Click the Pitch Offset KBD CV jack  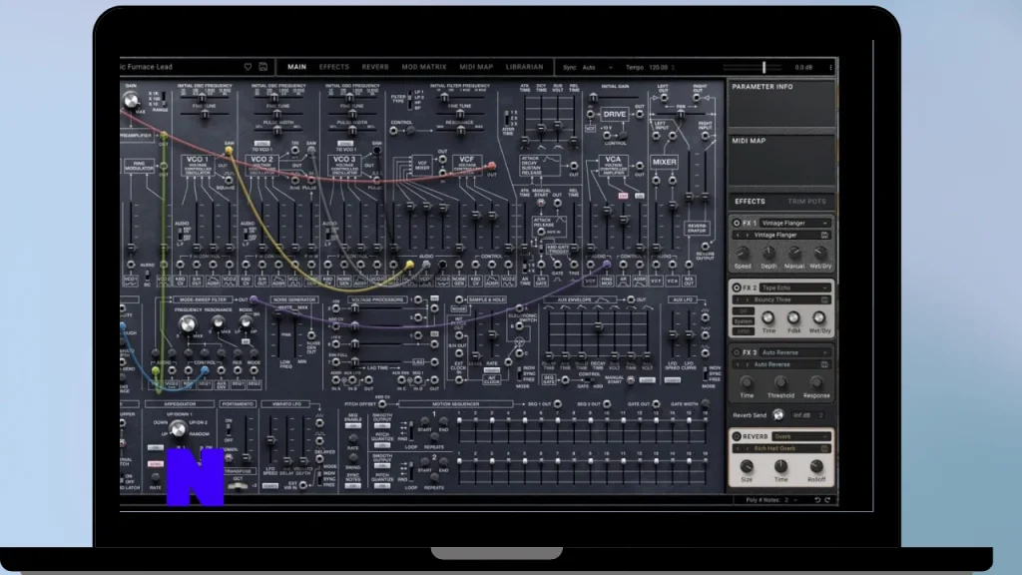(x=382, y=404)
